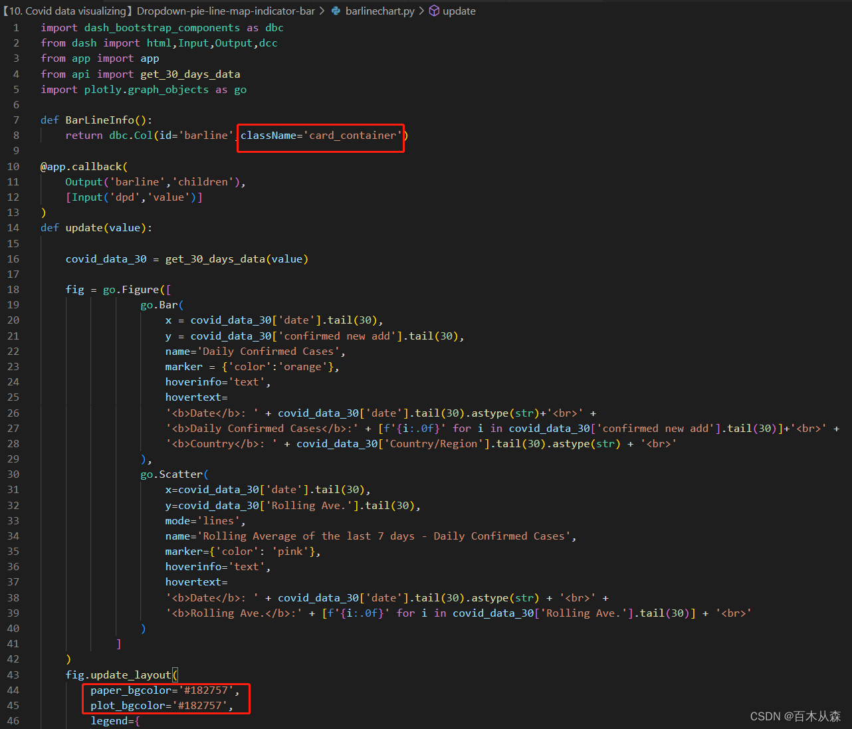Click 'hovertext' on line 25
The width and height of the screenshot is (852, 729).
(x=193, y=397)
